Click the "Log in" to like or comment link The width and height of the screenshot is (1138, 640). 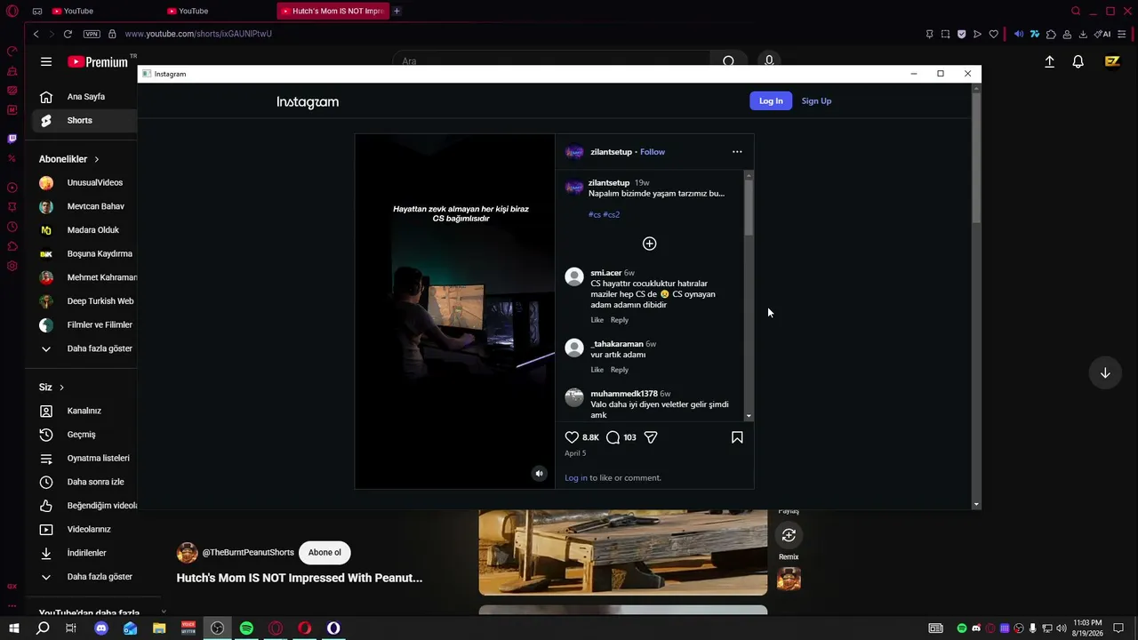pyautogui.click(x=576, y=478)
